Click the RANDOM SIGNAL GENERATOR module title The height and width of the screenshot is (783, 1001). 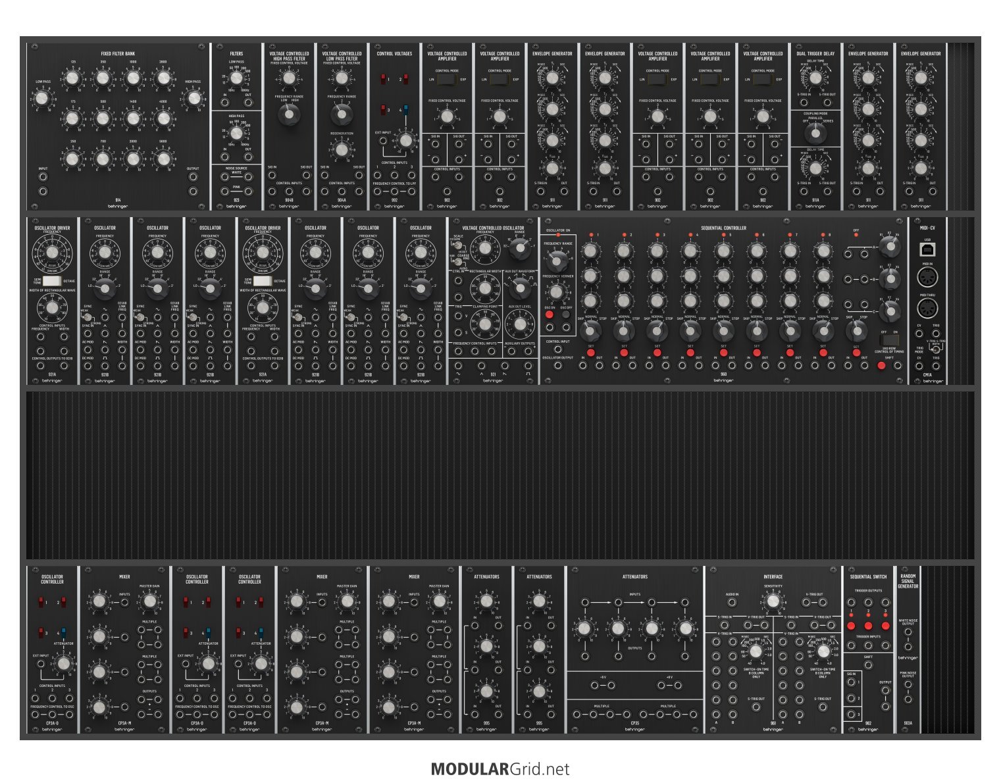tap(908, 581)
